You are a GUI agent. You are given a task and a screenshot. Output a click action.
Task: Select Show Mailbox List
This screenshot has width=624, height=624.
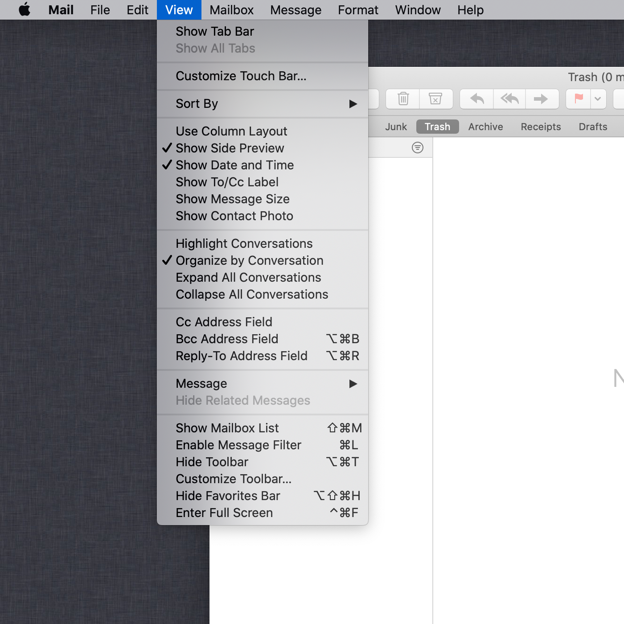(263, 428)
